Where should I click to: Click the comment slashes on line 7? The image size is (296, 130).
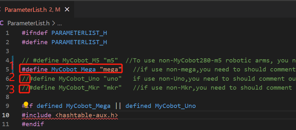(x=25, y=88)
